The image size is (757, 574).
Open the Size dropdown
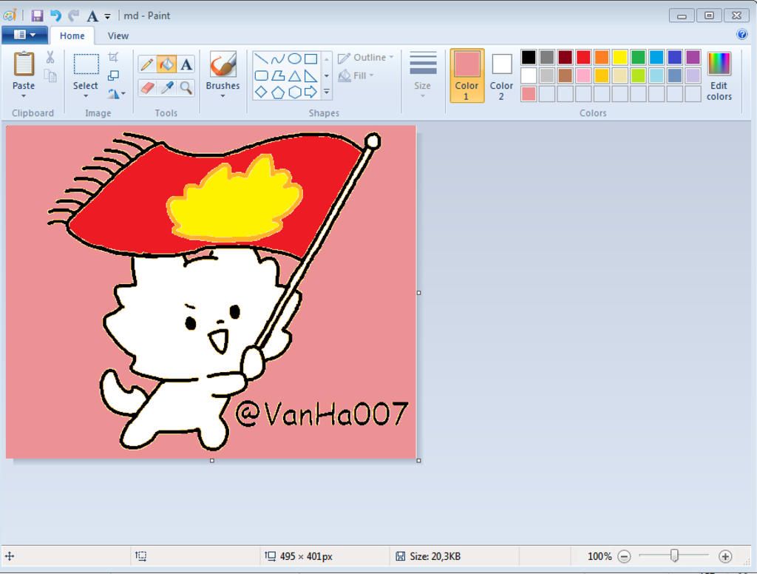click(x=422, y=75)
